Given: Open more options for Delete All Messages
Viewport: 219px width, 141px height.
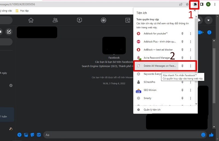Looking at the screenshot, I should click(x=191, y=66).
